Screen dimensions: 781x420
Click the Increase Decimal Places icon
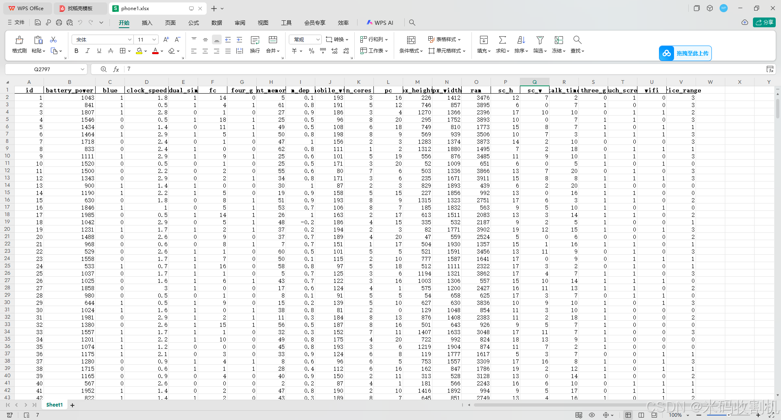coord(334,51)
